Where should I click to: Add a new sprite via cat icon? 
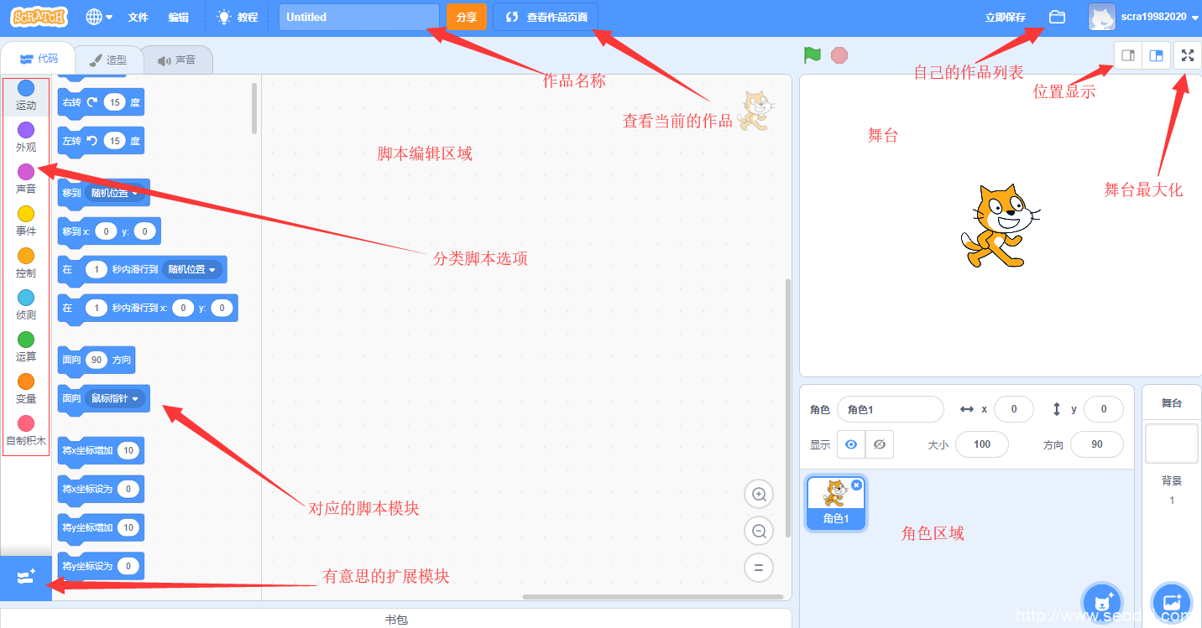(1102, 600)
